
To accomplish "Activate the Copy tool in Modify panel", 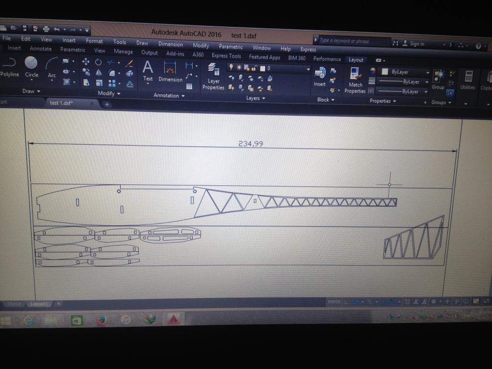I will (x=86, y=72).
